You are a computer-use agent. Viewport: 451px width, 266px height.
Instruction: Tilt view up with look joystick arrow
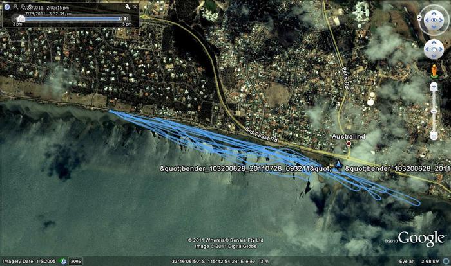pos(432,12)
